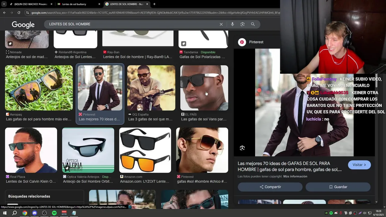386x217 pixels.
Task: Open the Pinterest source logo in preview panel
Action: pyautogui.click(x=242, y=42)
